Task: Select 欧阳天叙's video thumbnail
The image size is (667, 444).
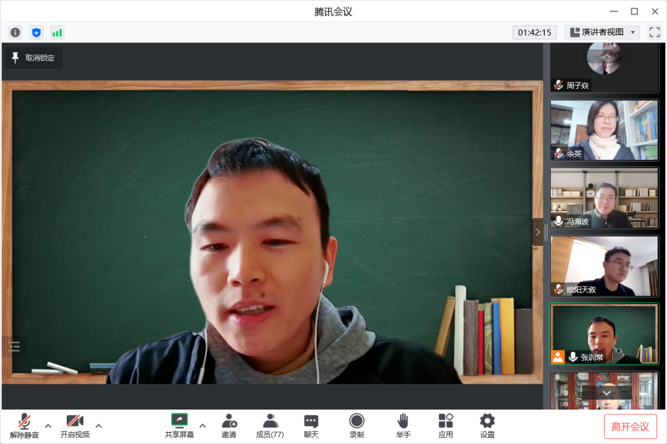Action: tap(604, 266)
